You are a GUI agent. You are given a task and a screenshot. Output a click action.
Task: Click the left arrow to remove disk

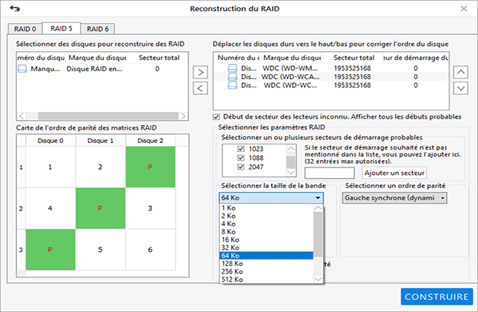click(200, 89)
